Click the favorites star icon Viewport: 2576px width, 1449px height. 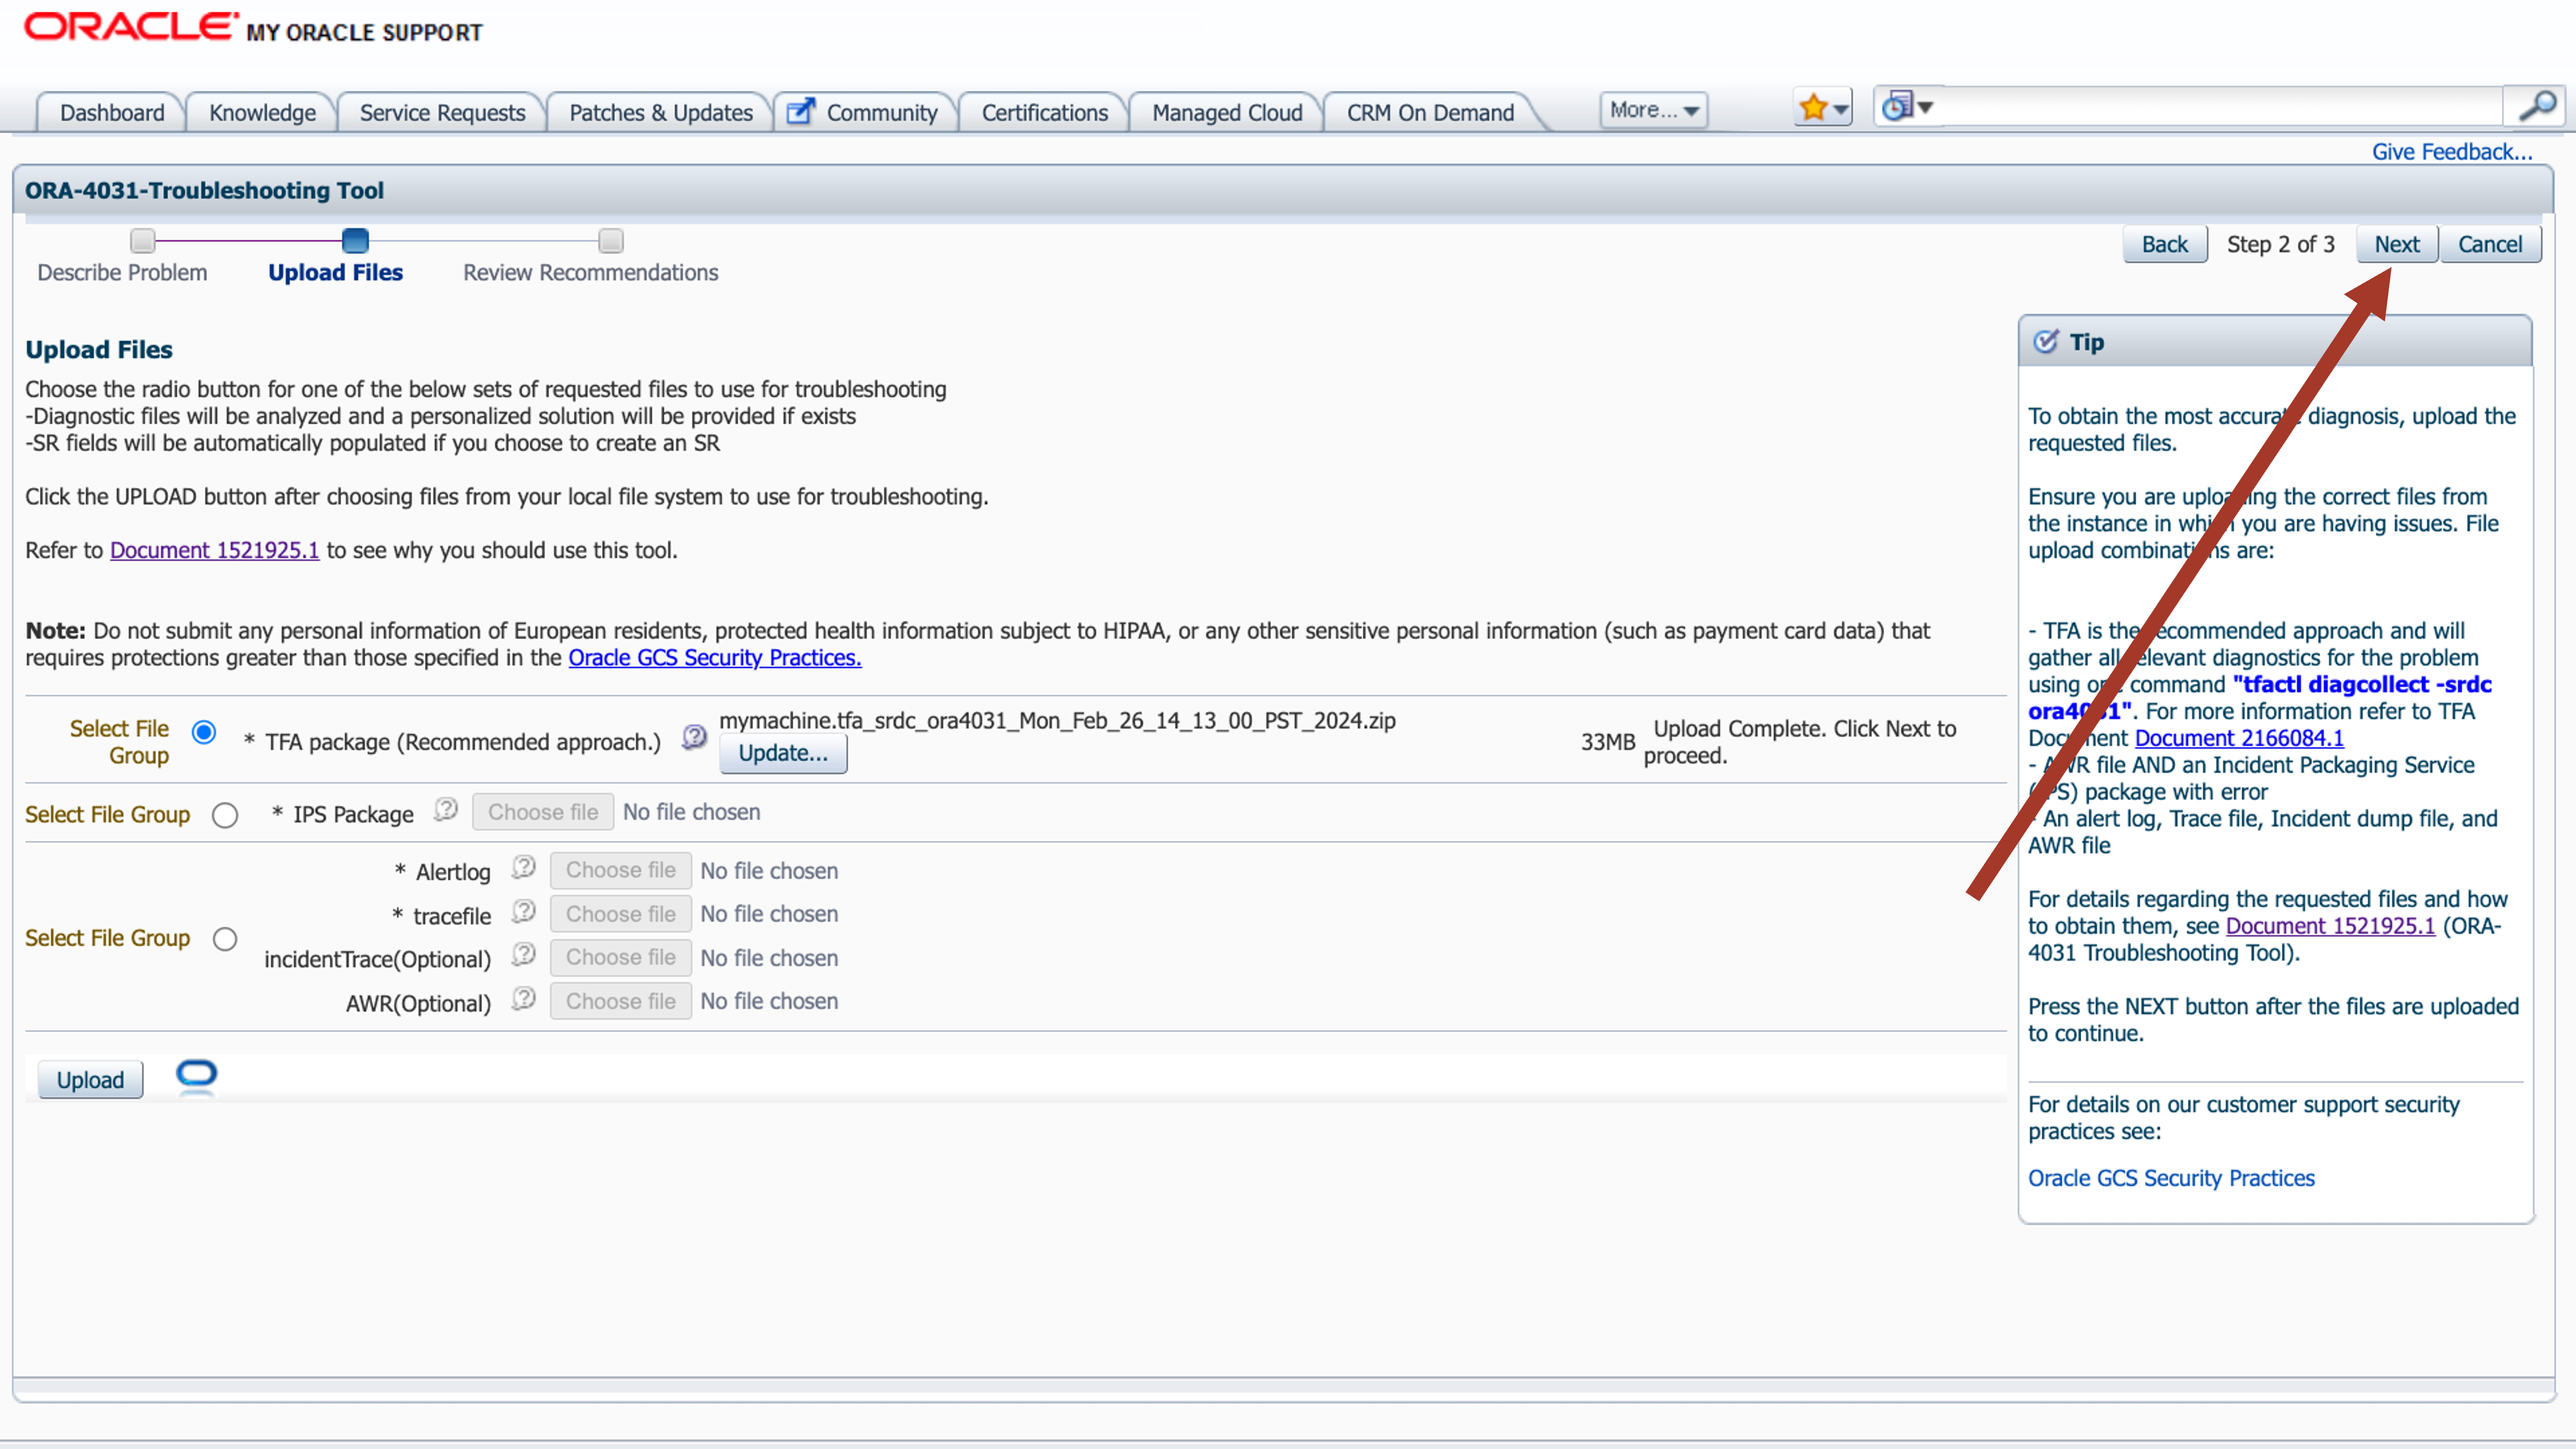[1812, 108]
